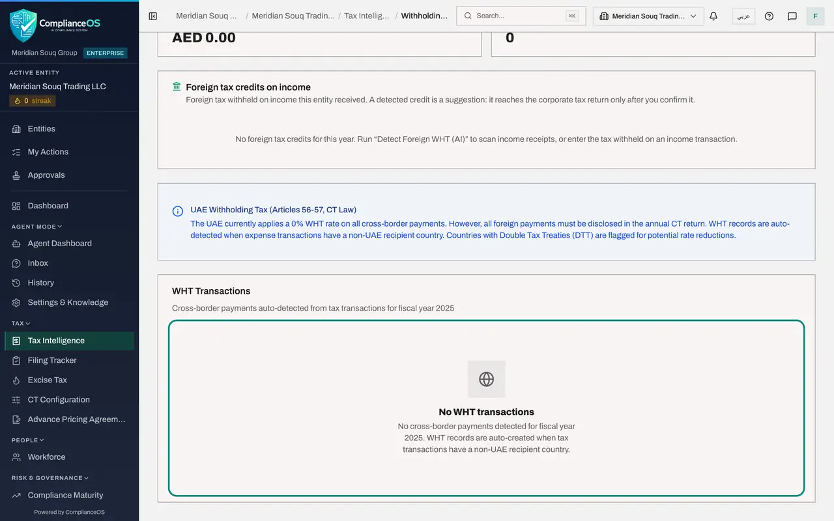
Task: Click the ENTERPRISE plan badge
Action: pyautogui.click(x=106, y=53)
